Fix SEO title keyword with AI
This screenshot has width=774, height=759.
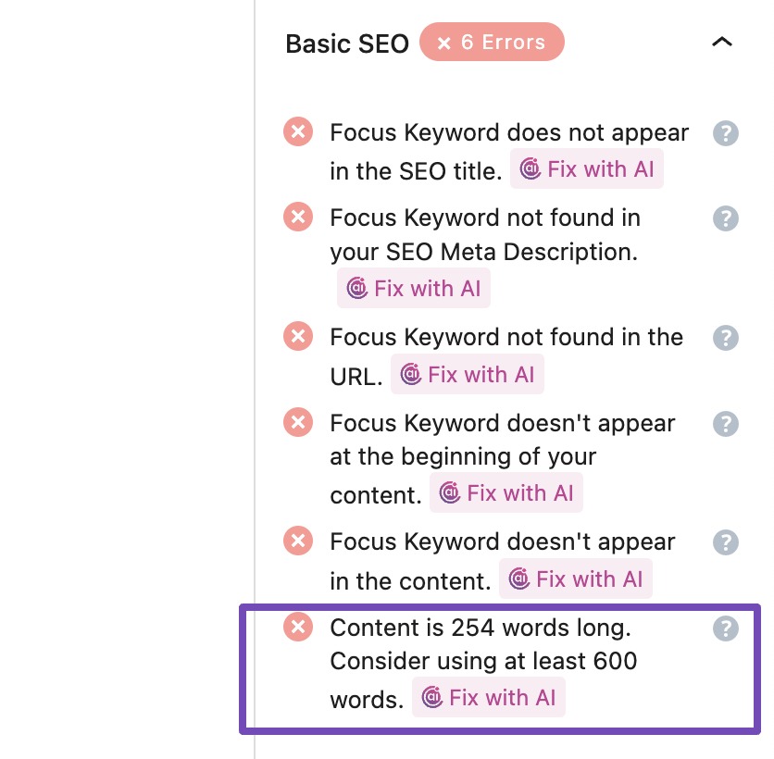click(587, 168)
